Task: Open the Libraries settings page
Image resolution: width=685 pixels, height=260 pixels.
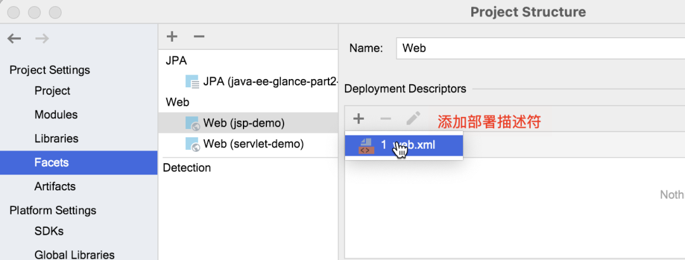Action: 56,139
